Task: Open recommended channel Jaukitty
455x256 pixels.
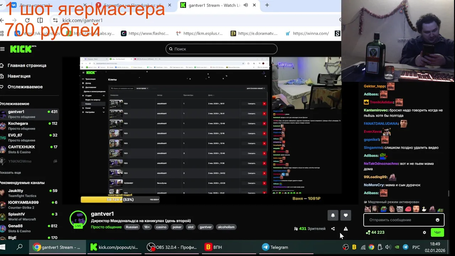Action: click(29, 193)
